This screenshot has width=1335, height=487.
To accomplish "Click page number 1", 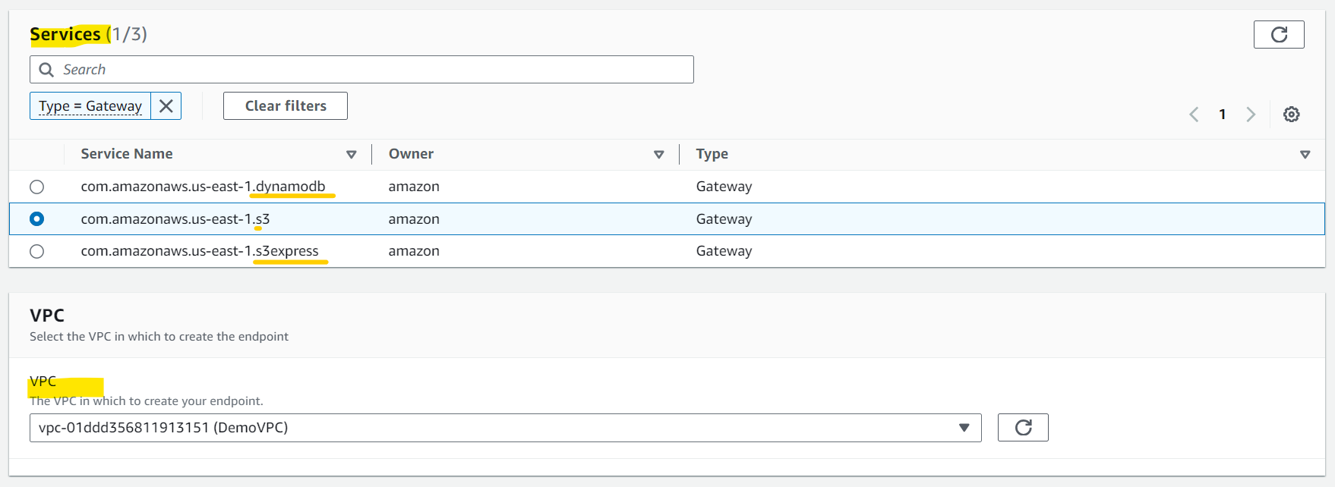I will (1223, 115).
